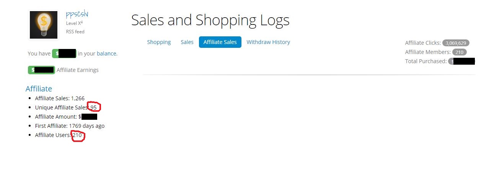Click the circled Unique Affiliate Sales 95 value
The image size is (489, 194).
click(x=94, y=108)
